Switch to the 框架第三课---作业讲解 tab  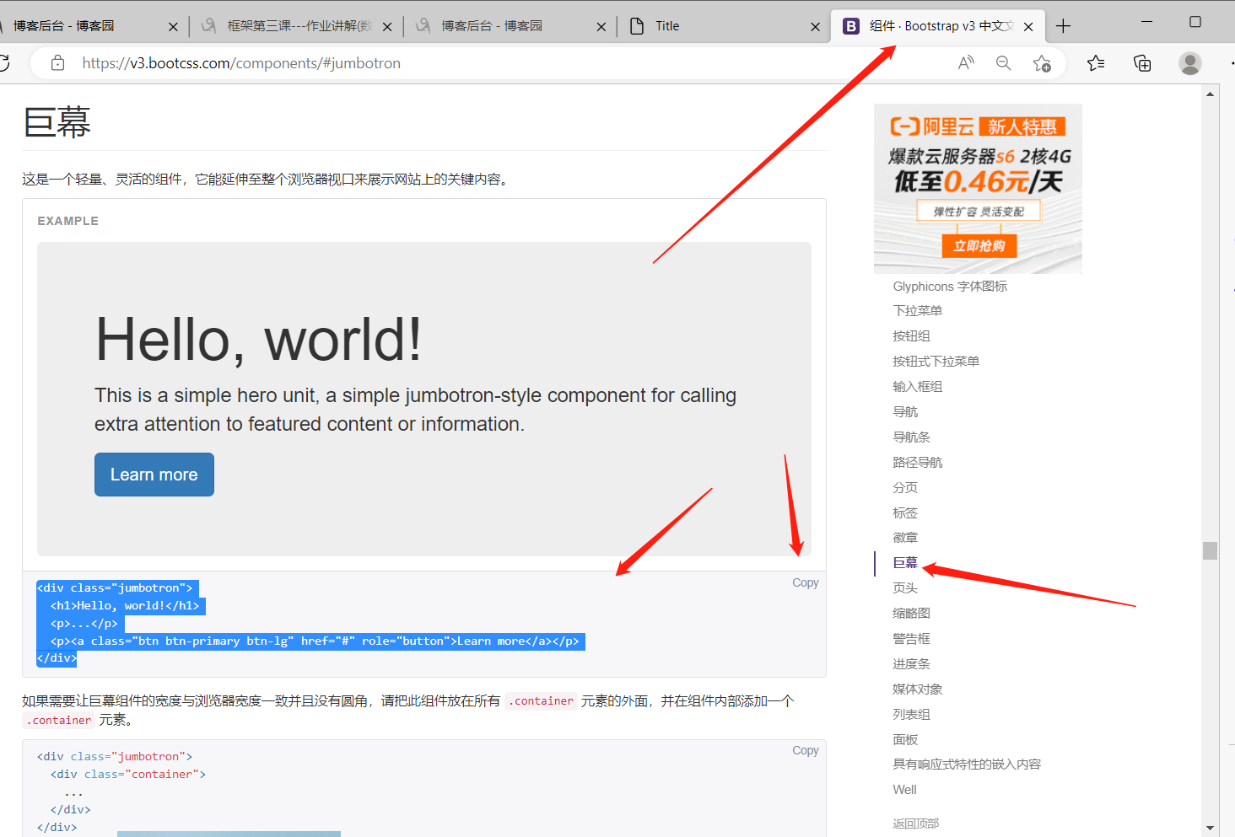[x=295, y=26]
